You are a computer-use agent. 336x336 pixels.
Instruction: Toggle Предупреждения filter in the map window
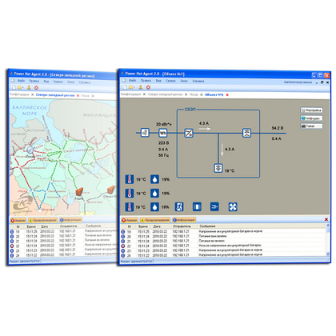point(42,220)
